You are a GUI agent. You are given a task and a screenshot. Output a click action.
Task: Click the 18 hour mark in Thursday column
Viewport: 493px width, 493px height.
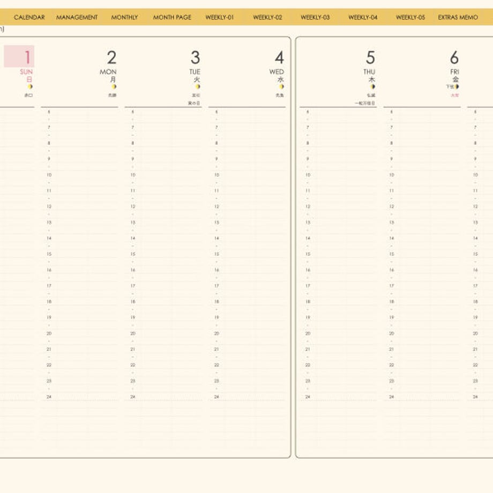(x=308, y=302)
